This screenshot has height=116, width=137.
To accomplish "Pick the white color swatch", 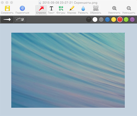I will coord(95,19).
